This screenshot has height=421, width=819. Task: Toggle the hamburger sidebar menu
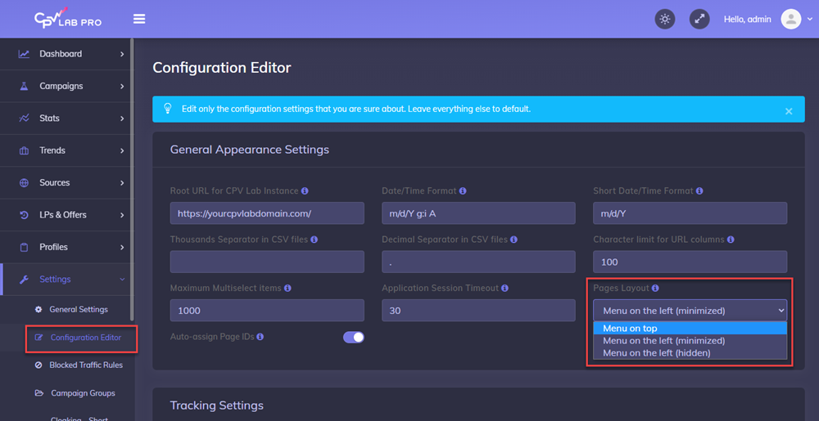pos(139,19)
